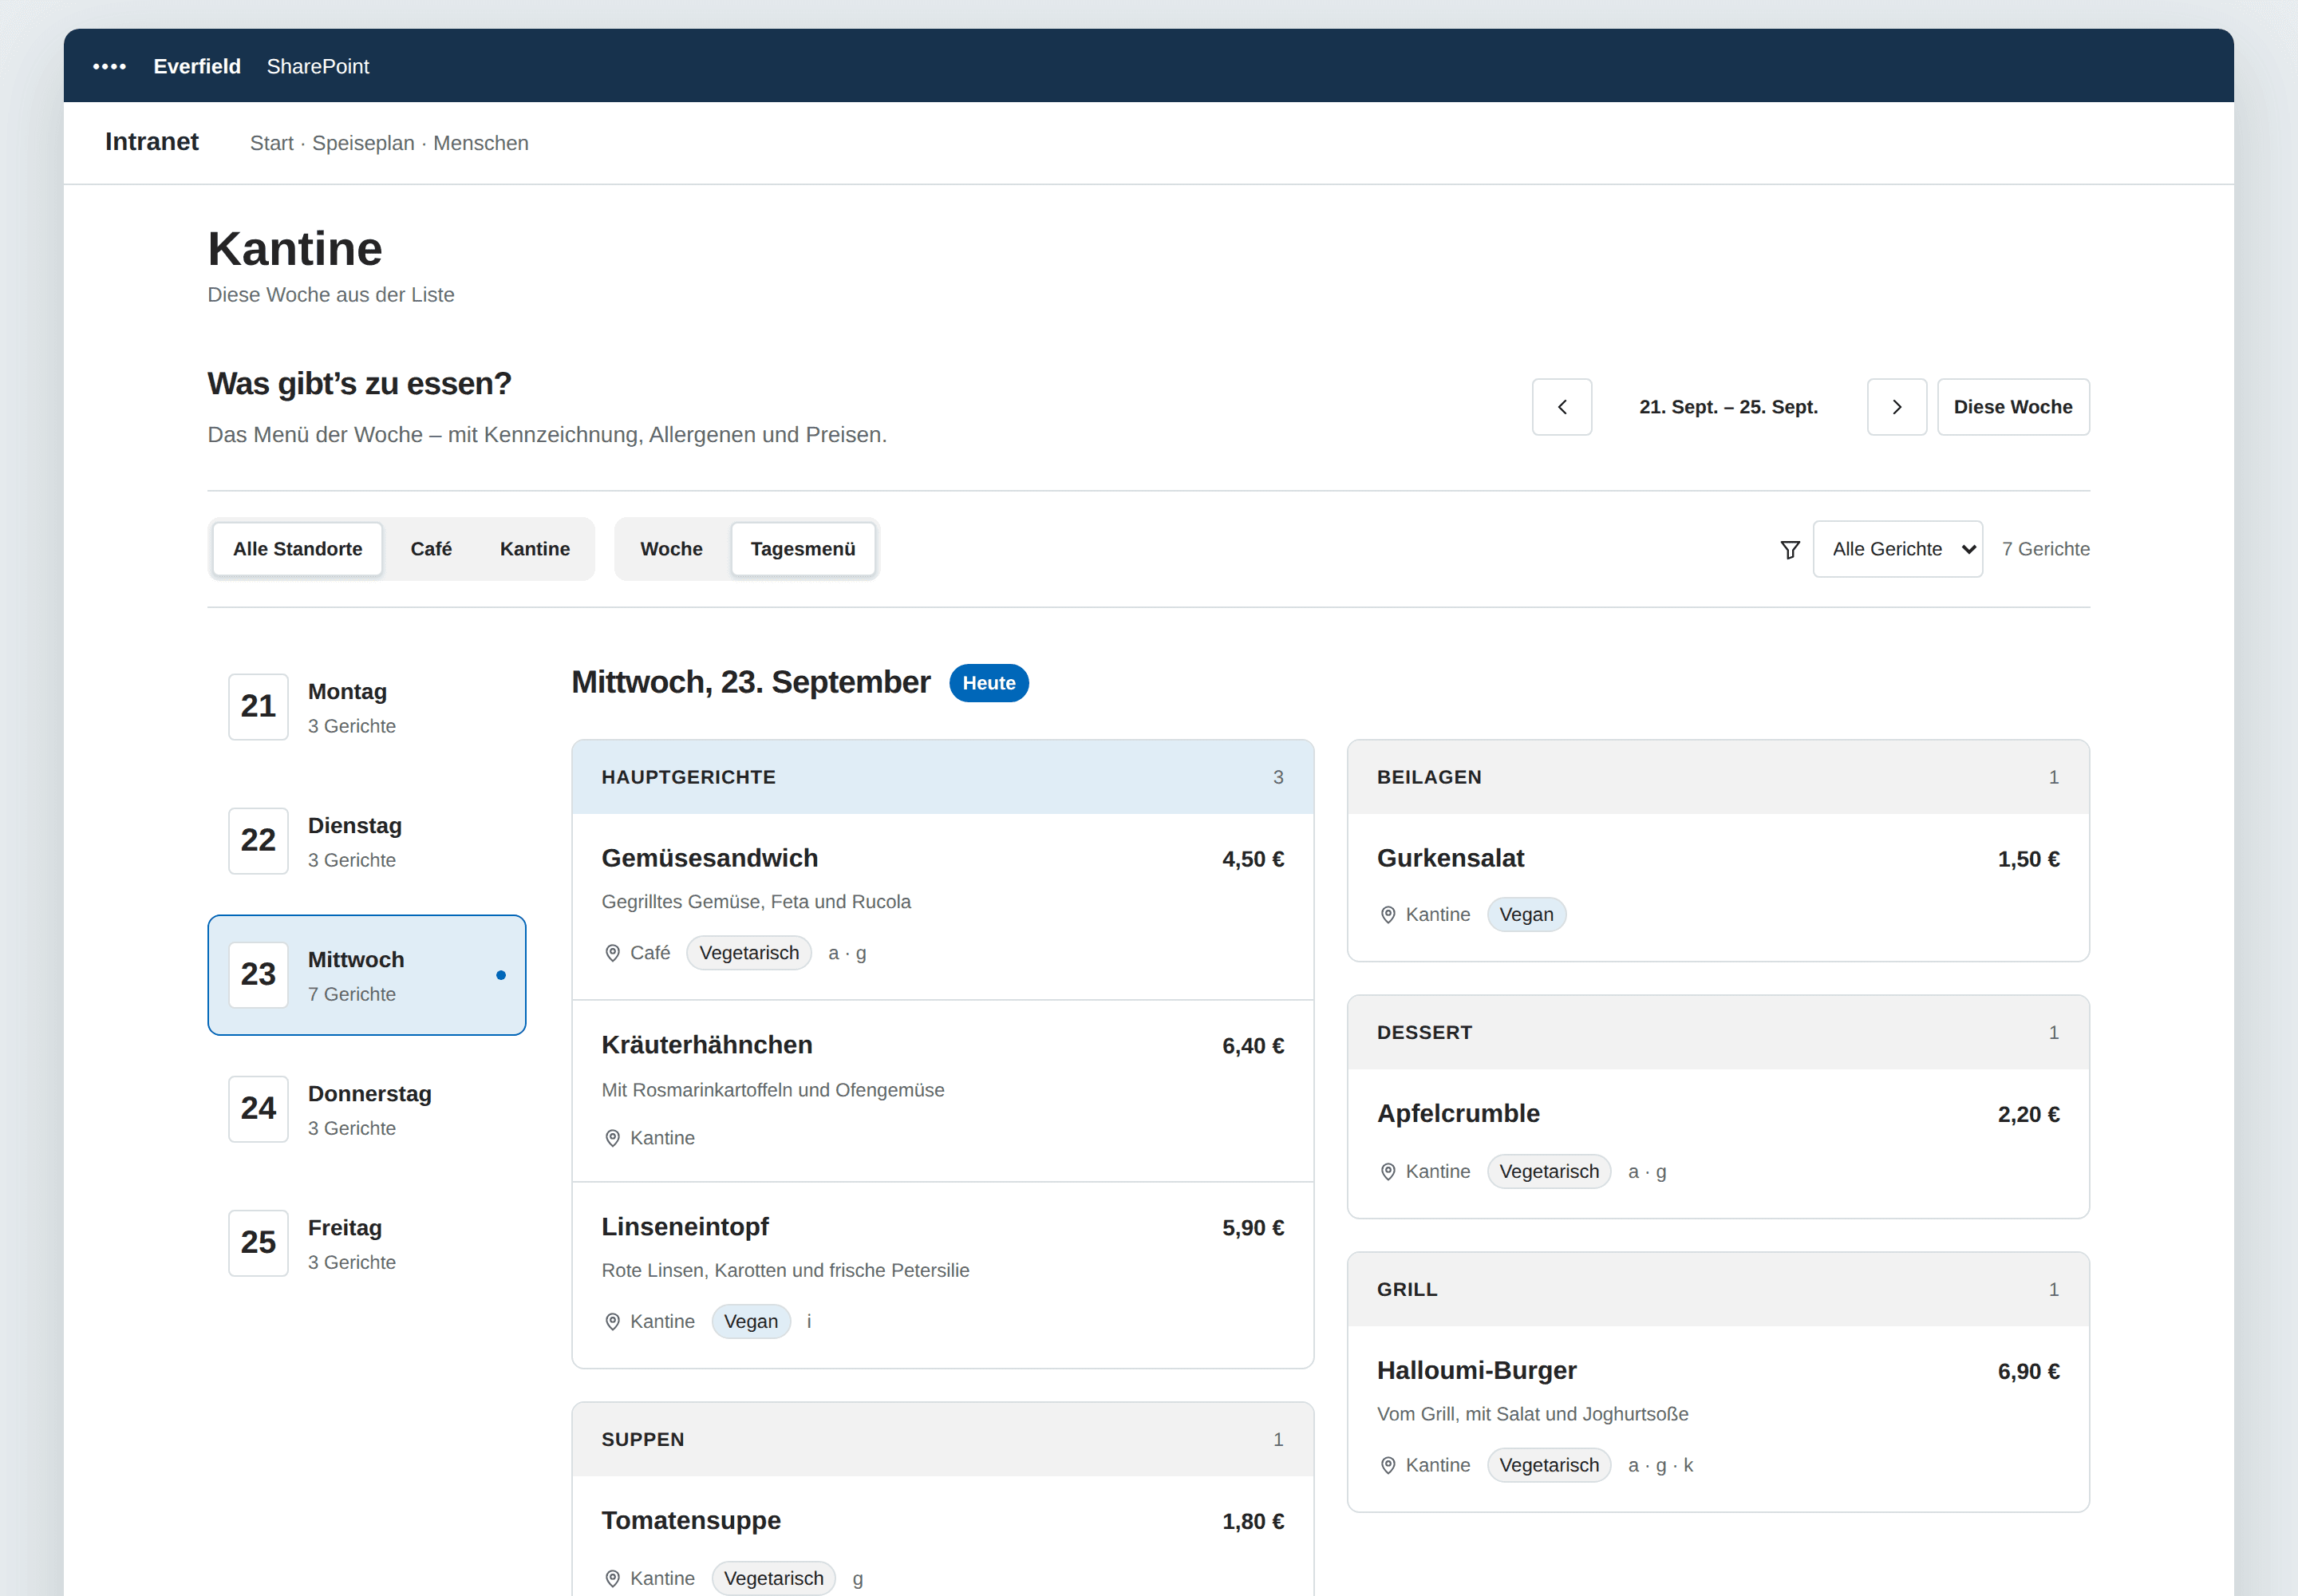Click the Dessert section header
Viewport: 2298px width, 1596px height.
(1717, 1032)
